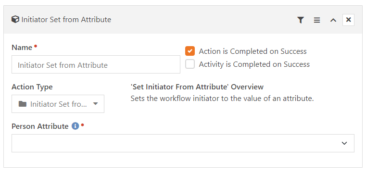
Task: Open the Action Type dropdown caret
Action: pyautogui.click(x=95, y=104)
